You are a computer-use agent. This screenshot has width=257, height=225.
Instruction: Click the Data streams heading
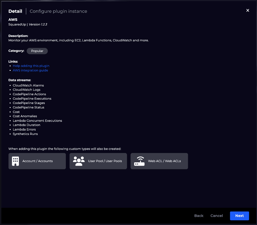[20, 80]
